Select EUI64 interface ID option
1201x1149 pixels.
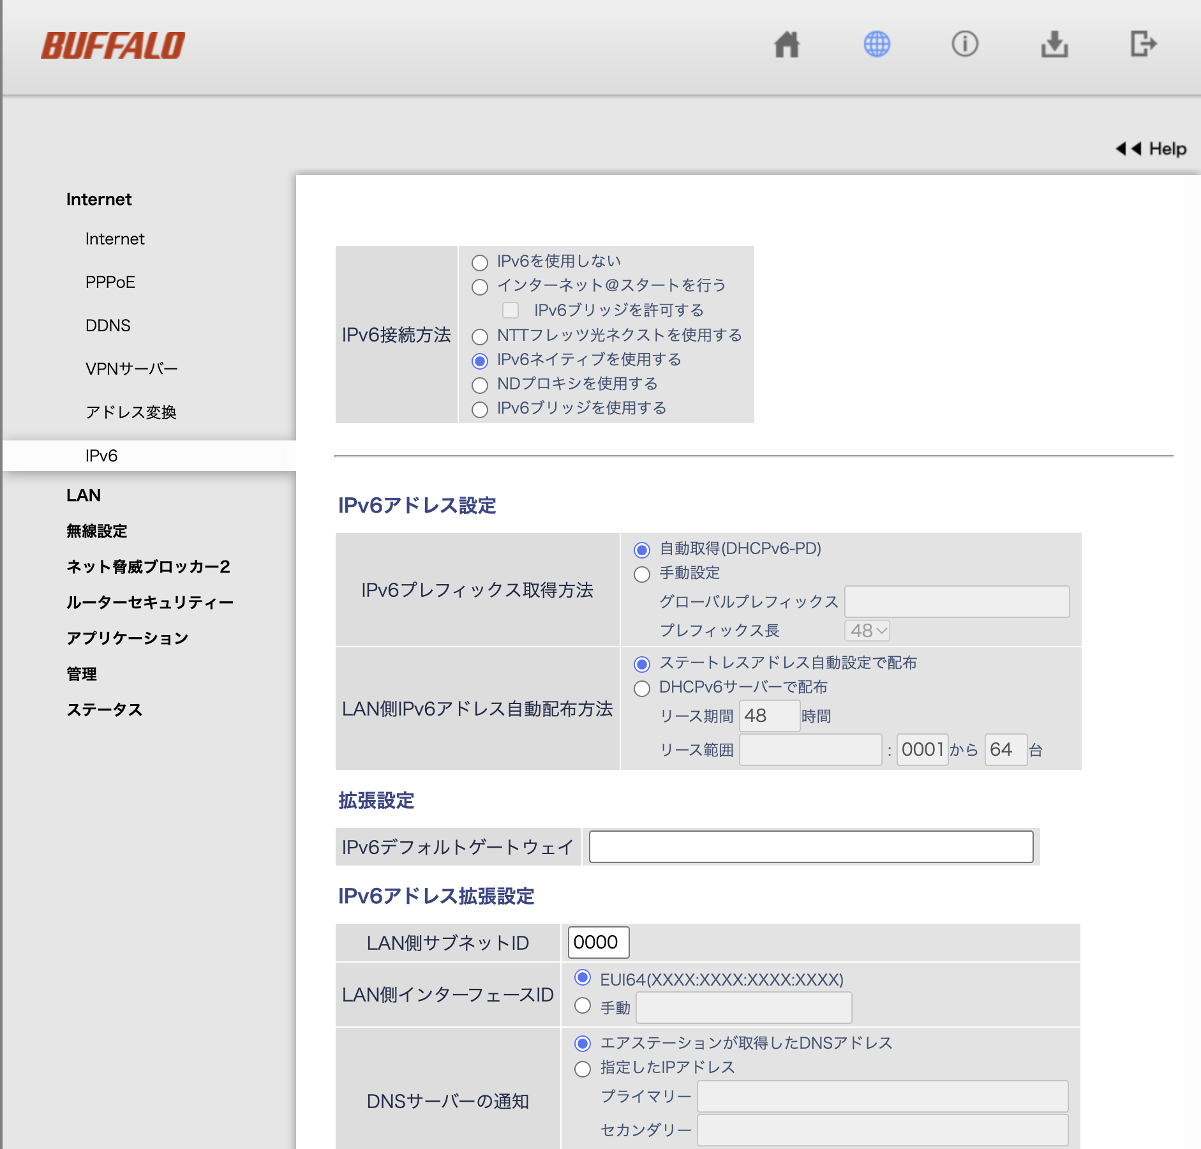[583, 977]
